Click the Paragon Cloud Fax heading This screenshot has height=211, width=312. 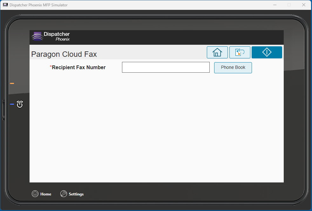pos(64,54)
